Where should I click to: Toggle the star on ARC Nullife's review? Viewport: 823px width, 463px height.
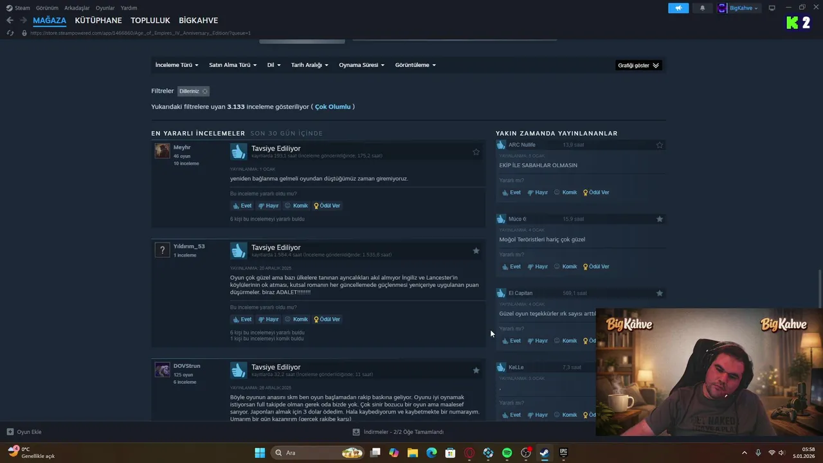pos(659,145)
